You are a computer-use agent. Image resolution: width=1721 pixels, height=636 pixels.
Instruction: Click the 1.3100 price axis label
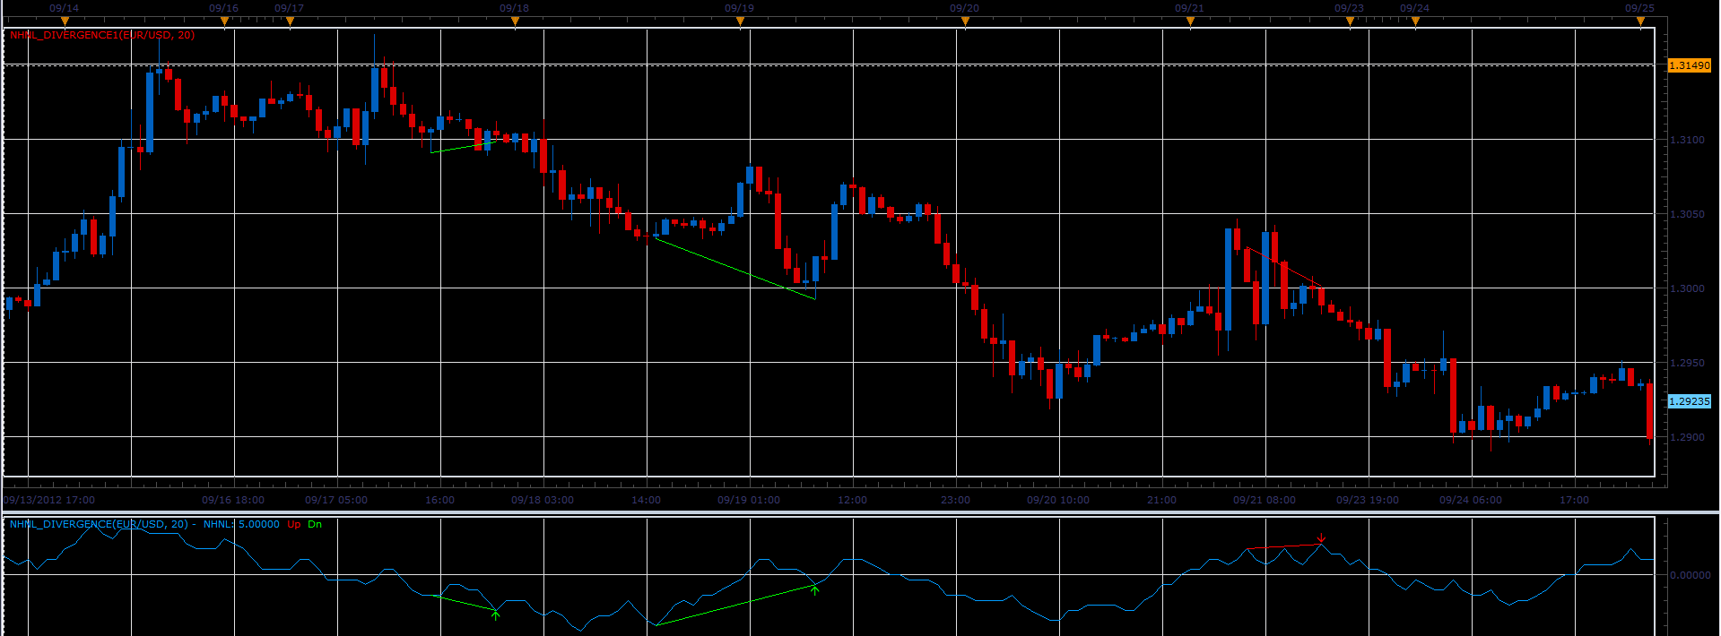[x=1687, y=140]
